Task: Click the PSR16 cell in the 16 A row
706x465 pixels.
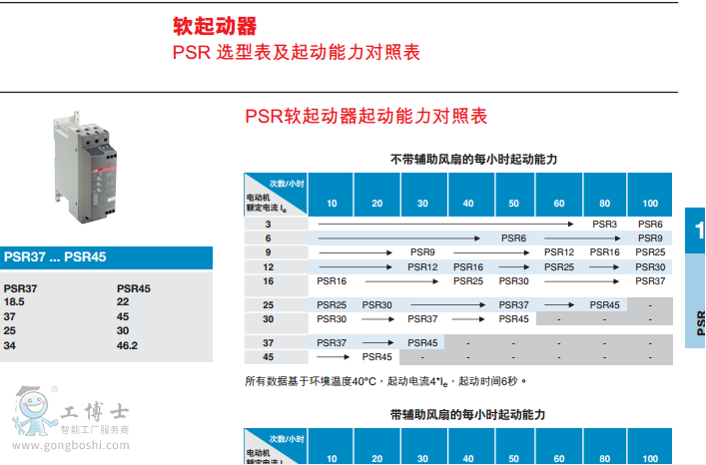Action: pyautogui.click(x=332, y=281)
